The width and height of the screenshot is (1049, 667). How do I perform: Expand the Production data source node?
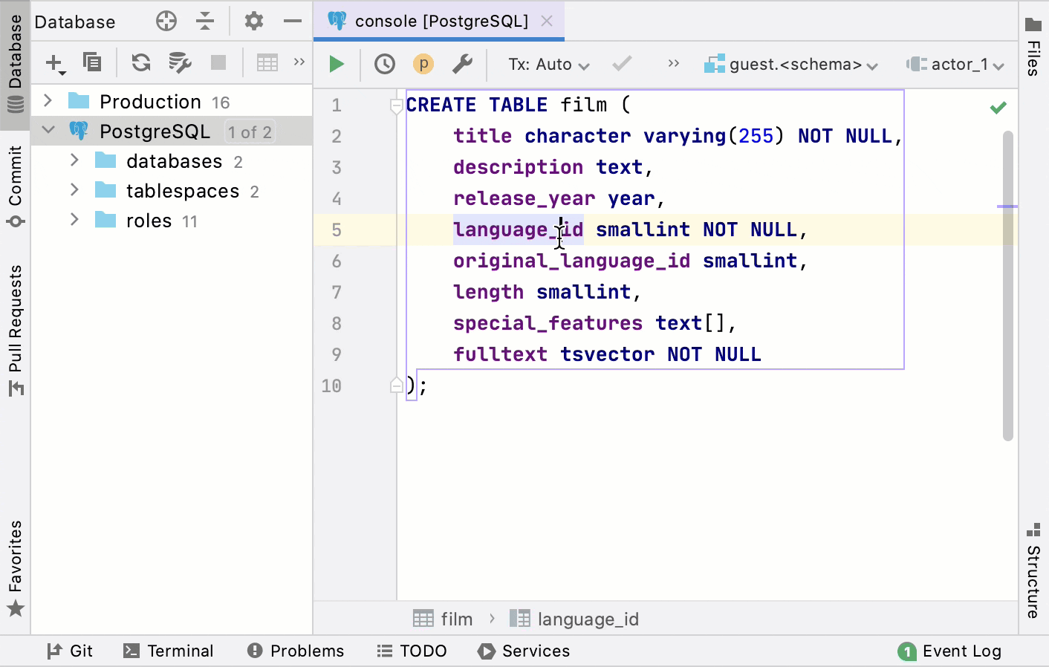[48, 101]
